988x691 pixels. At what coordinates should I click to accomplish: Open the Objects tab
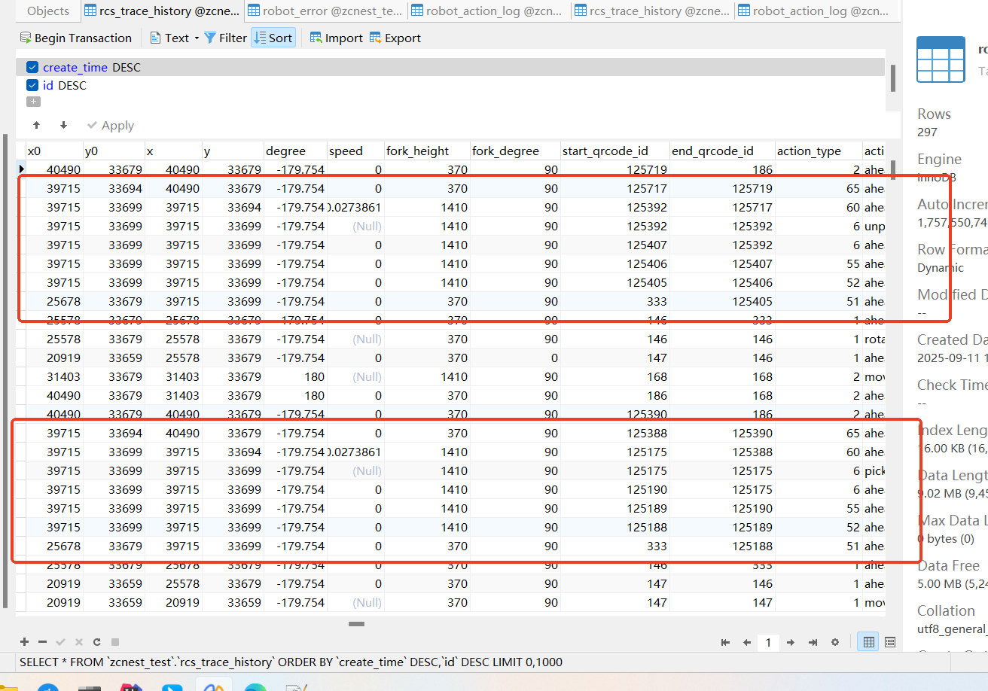[48, 11]
